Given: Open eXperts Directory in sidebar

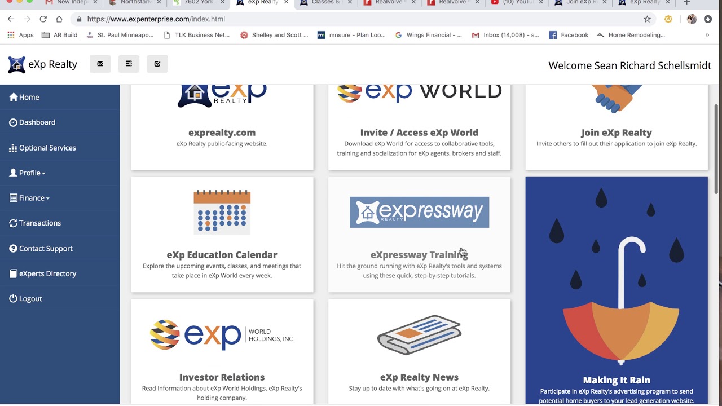Looking at the screenshot, I should coord(43,273).
